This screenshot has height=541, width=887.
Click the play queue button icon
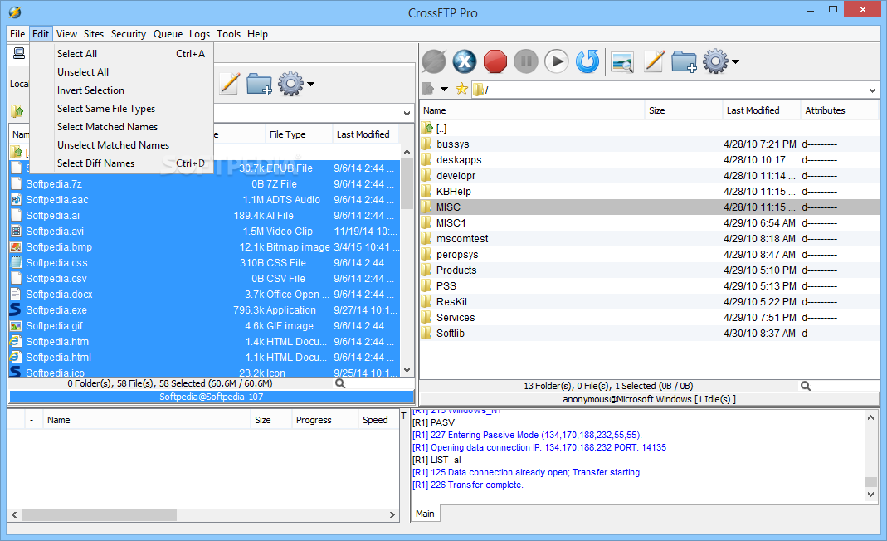[x=557, y=61]
